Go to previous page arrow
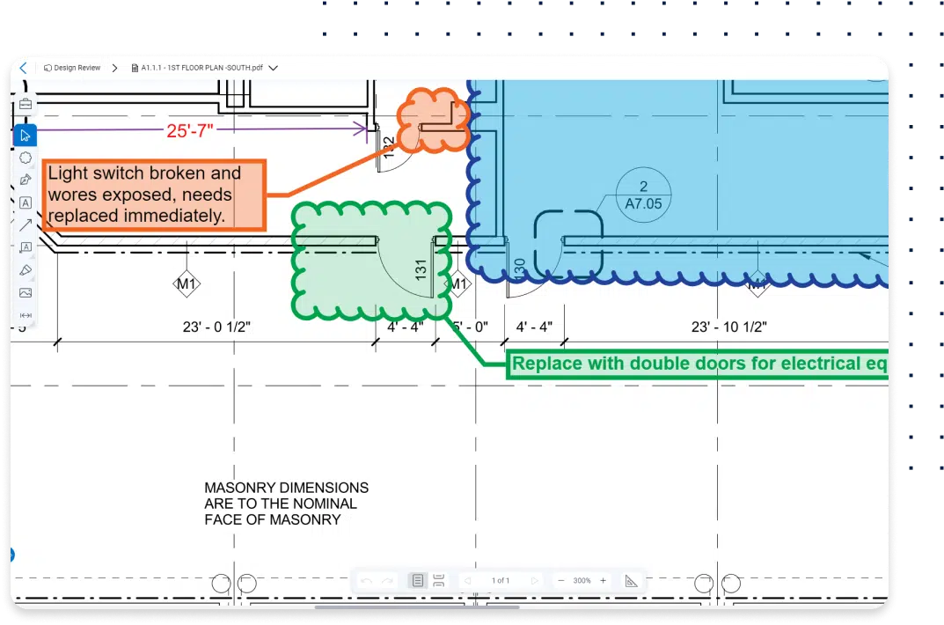944x625 pixels. pos(467,581)
